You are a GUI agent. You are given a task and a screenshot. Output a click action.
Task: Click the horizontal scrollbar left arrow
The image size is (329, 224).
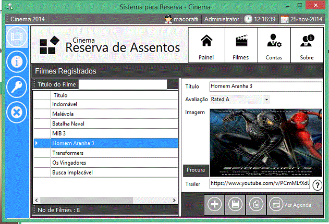(x=36, y=200)
